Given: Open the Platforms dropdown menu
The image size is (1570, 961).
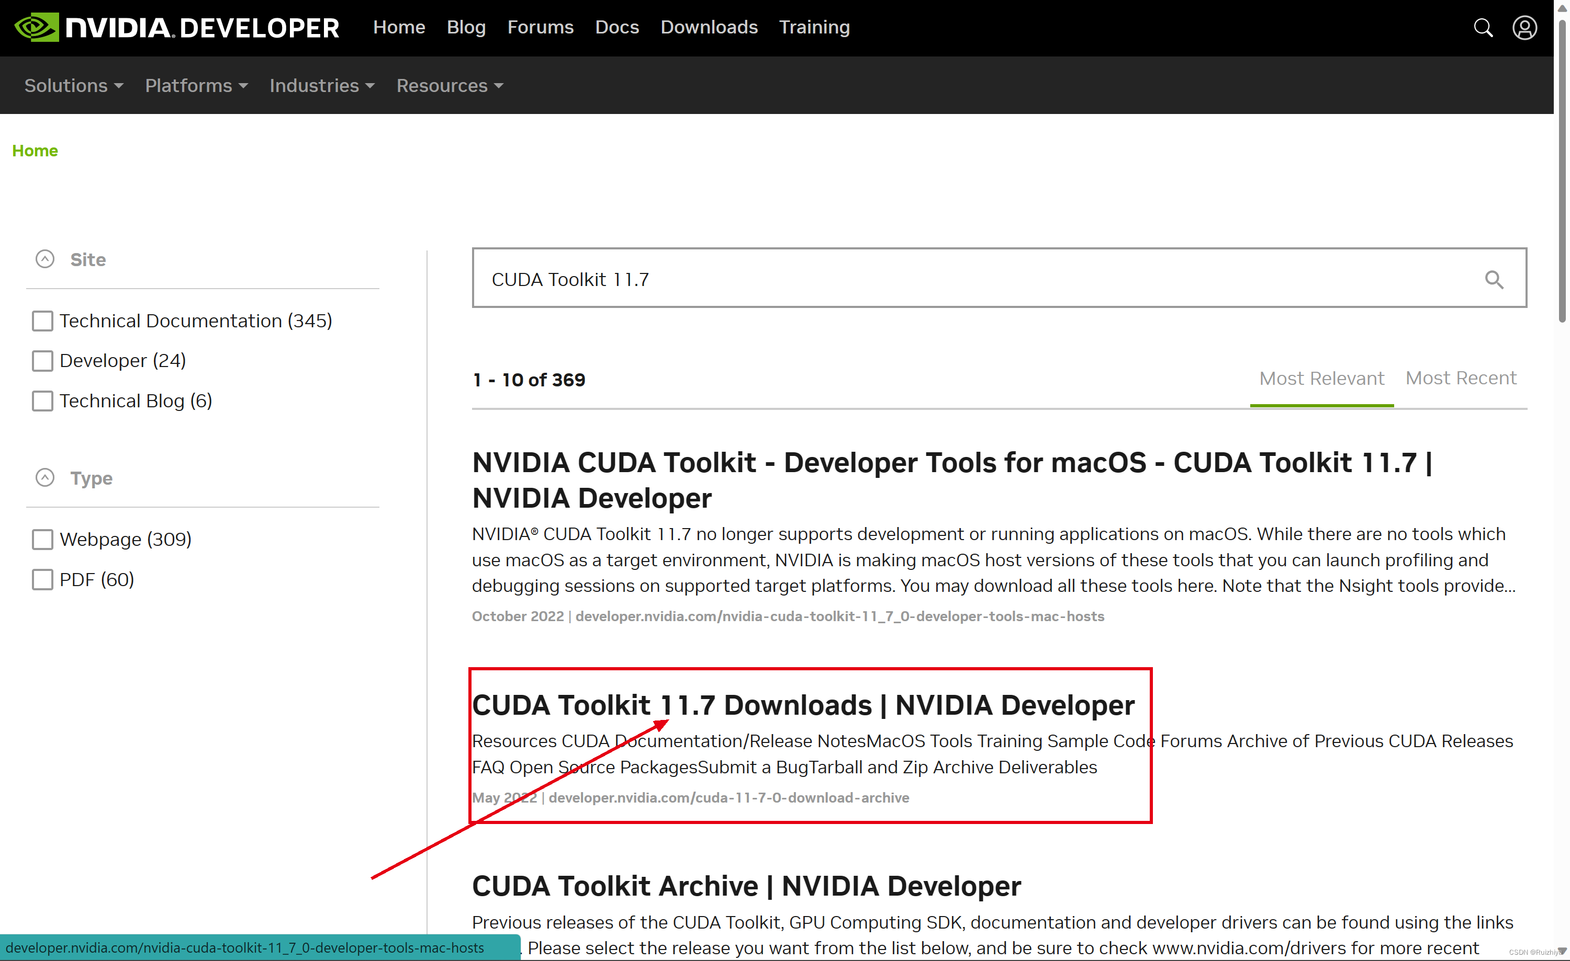Looking at the screenshot, I should (x=196, y=85).
